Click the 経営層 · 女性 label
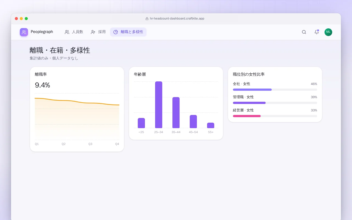The height and width of the screenshot is (220, 352). [x=243, y=110]
